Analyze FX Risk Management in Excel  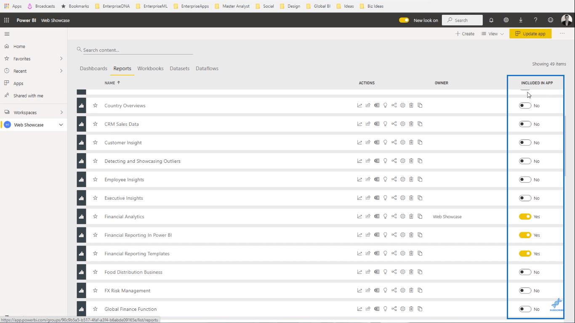[x=377, y=291]
